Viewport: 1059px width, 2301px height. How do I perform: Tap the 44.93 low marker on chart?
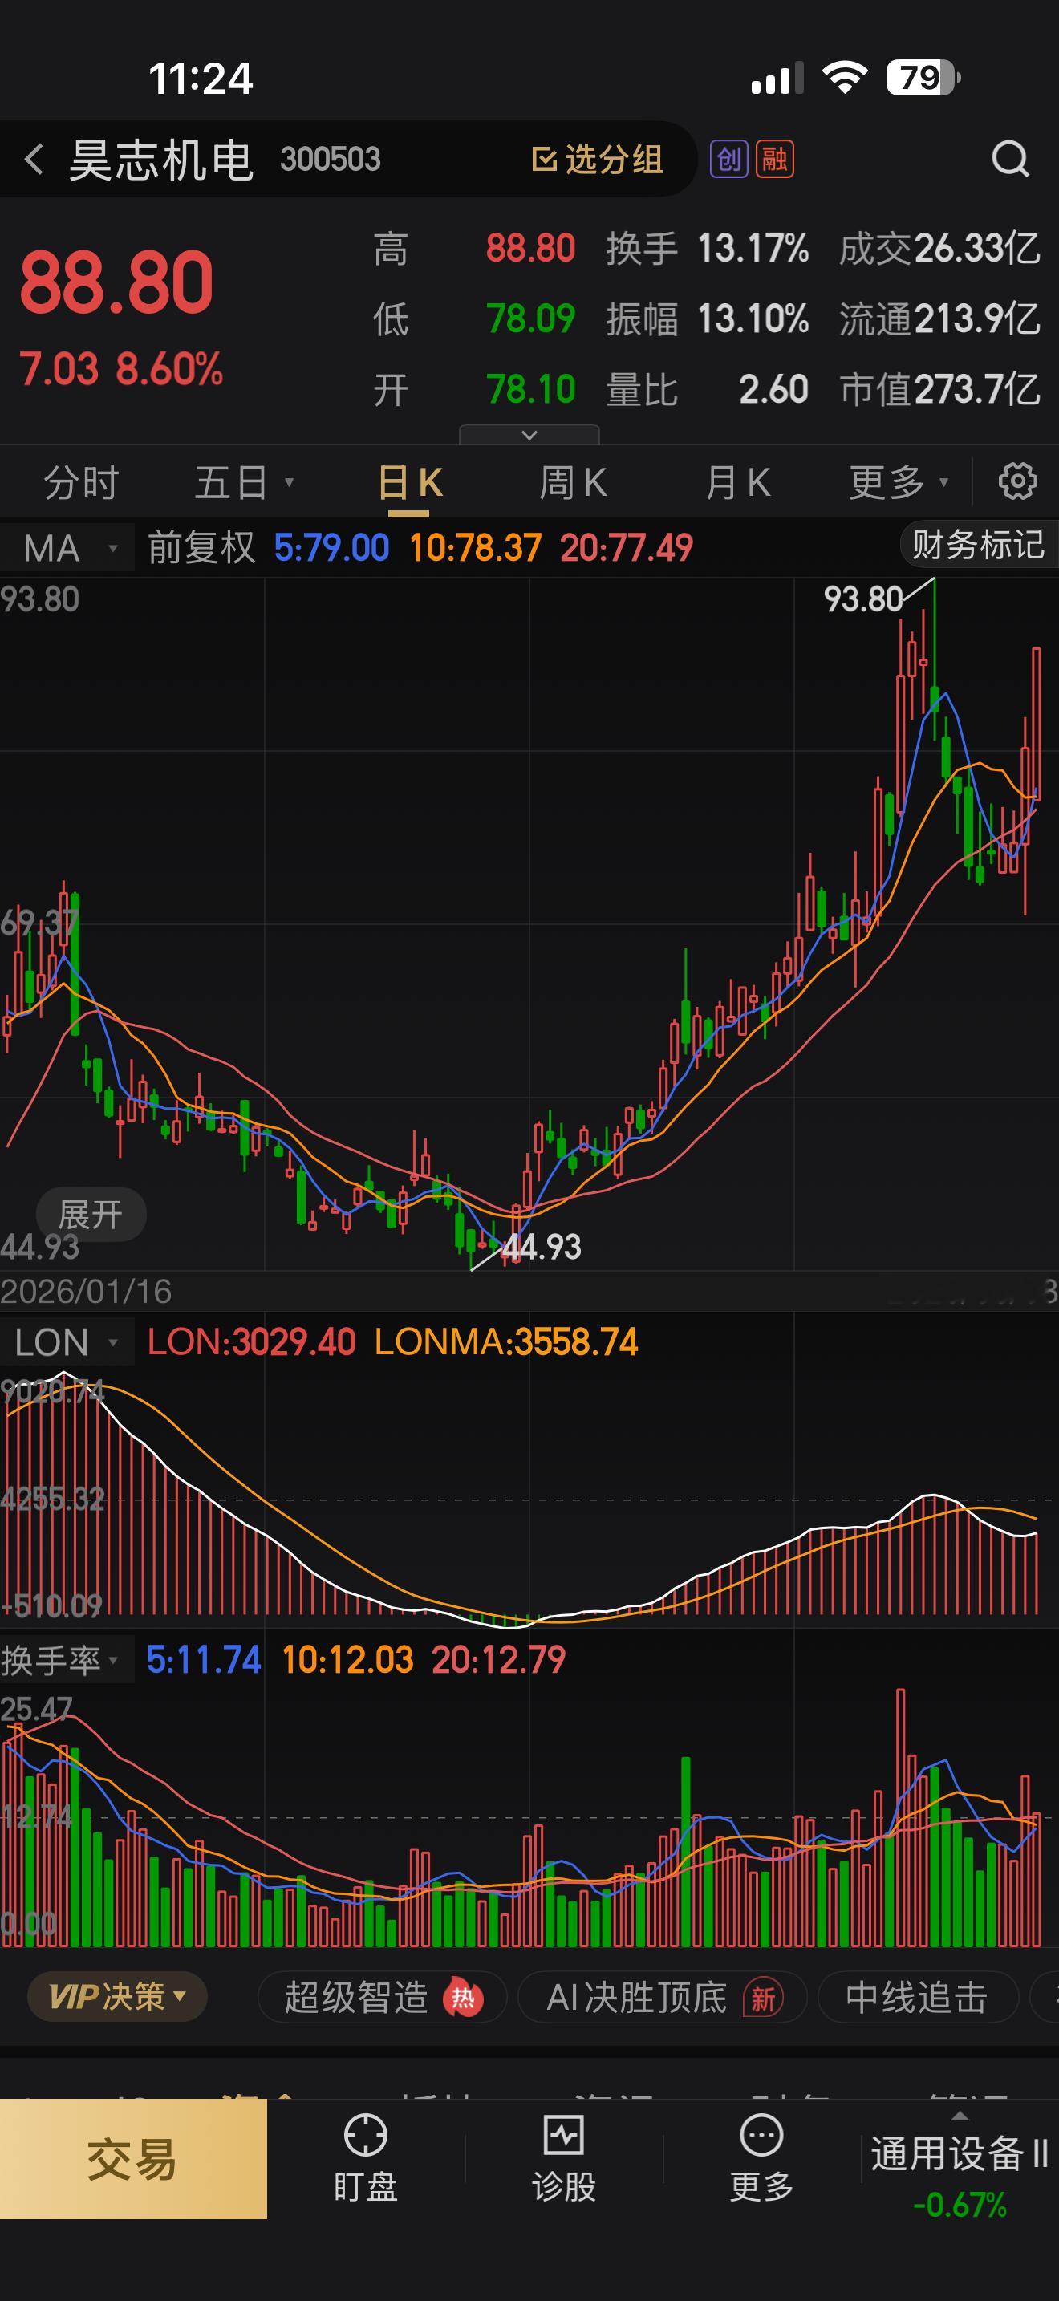tap(541, 1247)
